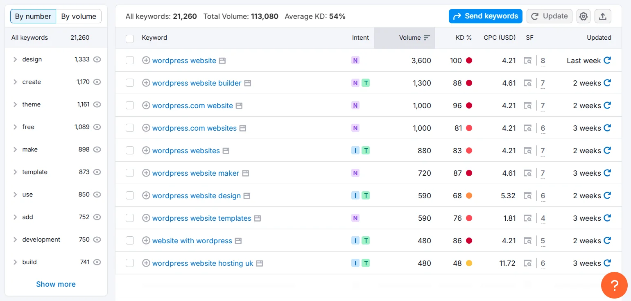Refresh the 'wordpress website templates' row metrics
The width and height of the screenshot is (631, 301).
(607, 218)
